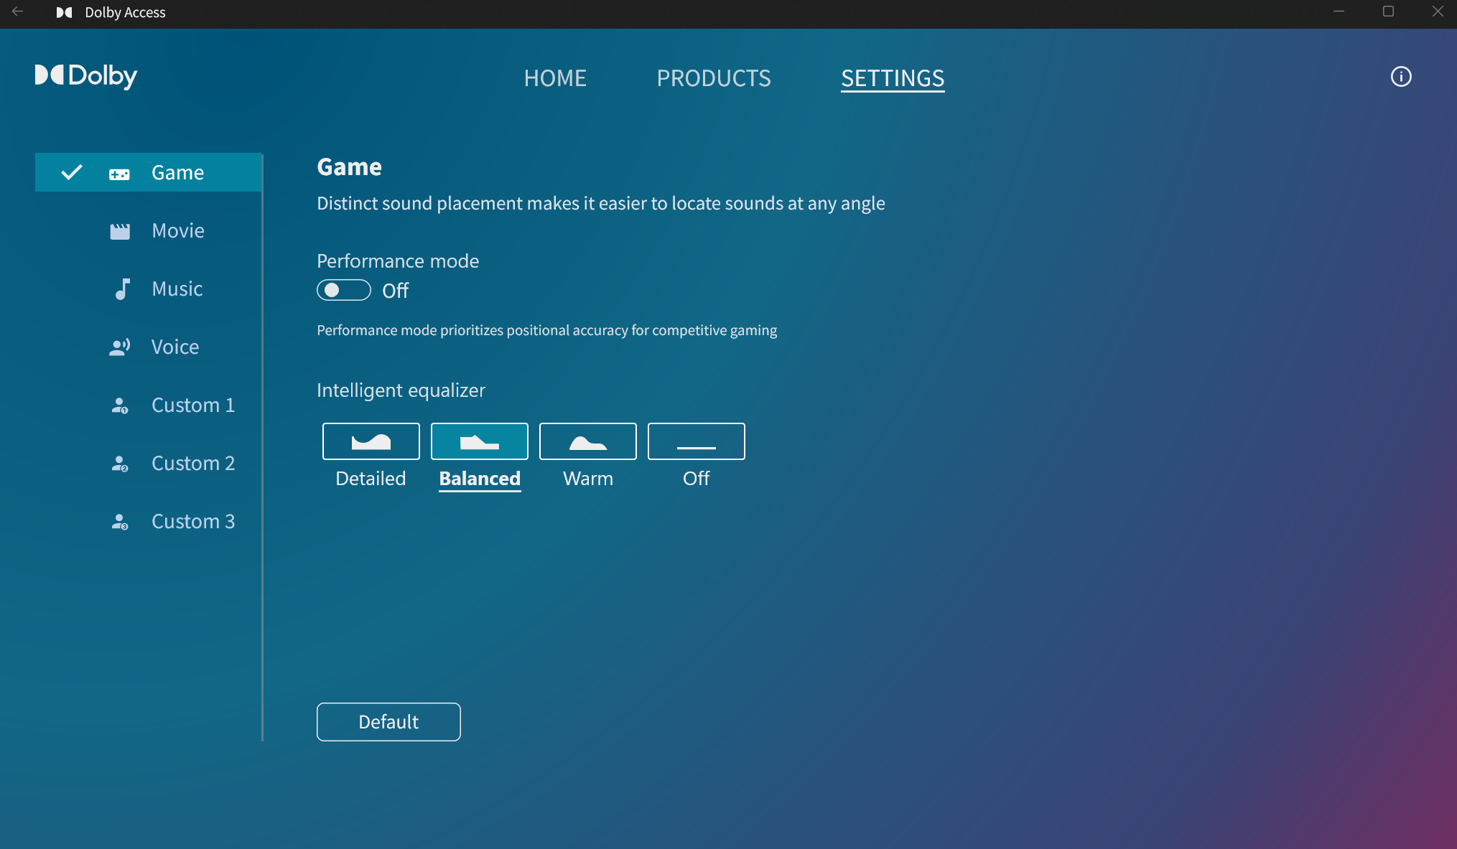Viewport: 1457px width, 849px height.
Task: Click the back navigation arrow
Action: point(18,11)
